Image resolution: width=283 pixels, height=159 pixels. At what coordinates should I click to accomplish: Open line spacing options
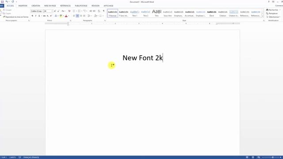click(89, 16)
